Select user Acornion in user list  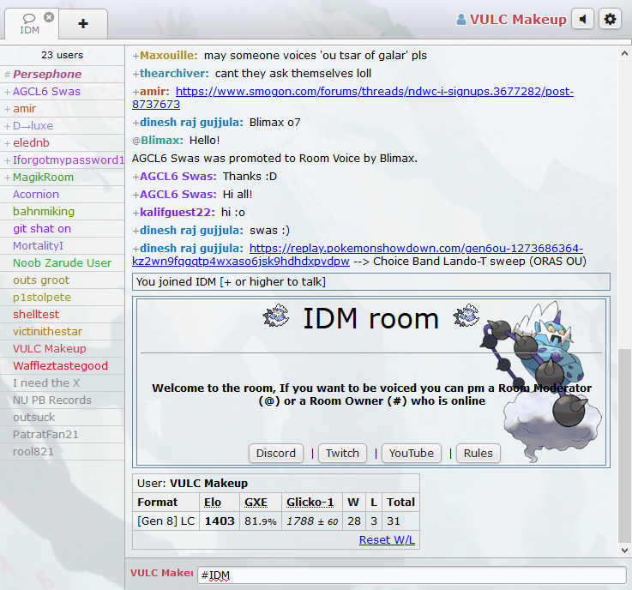click(x=62, y=195)
